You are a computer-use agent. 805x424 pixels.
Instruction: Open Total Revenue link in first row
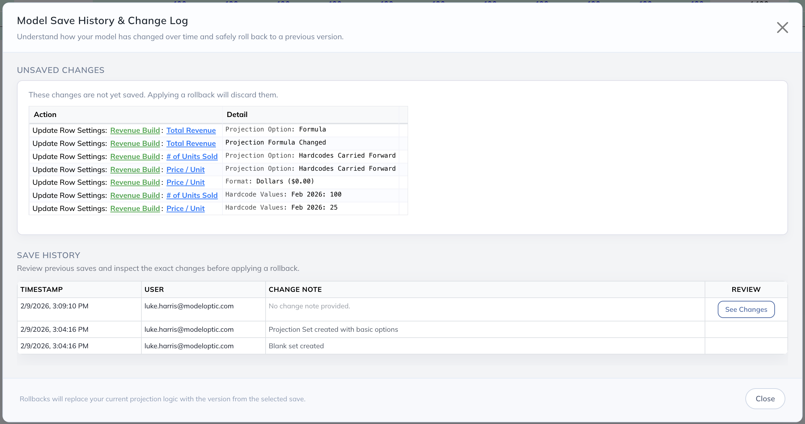click(x=191, y=130)
